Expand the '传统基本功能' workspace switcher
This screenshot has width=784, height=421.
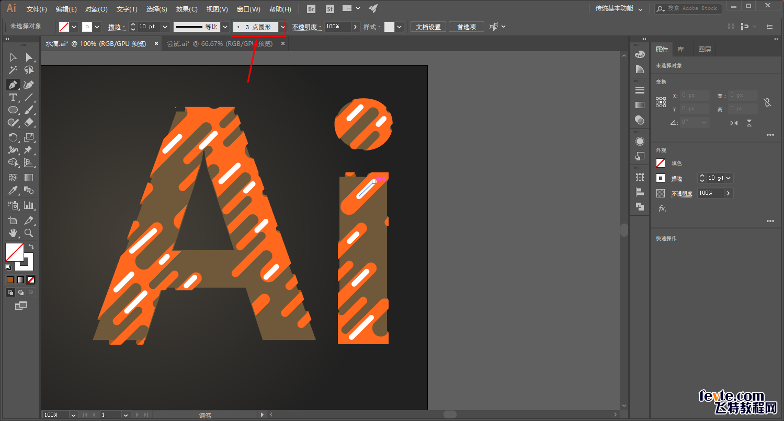(619, 8)
